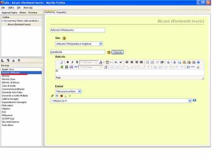
Task: Clear formatting with eraser icon
Action: (198, 67)
